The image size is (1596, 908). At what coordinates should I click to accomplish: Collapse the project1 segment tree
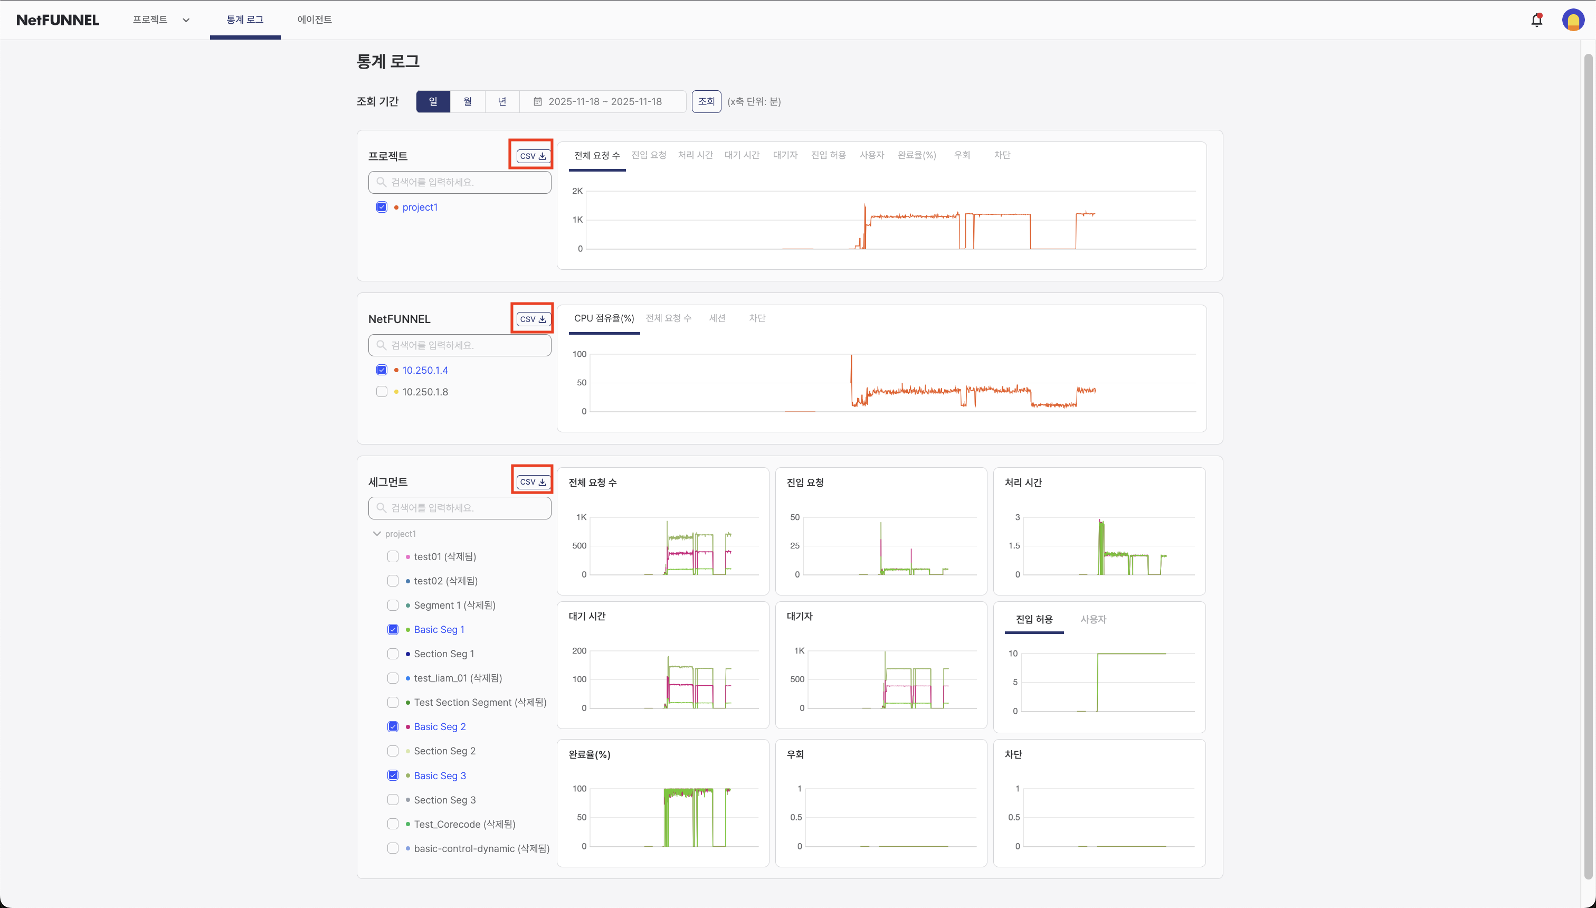(376, 534)
